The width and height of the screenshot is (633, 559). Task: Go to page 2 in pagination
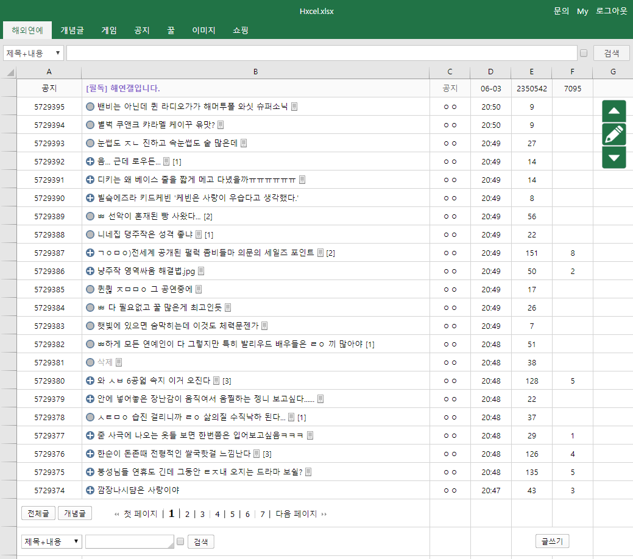coord(187,514)
